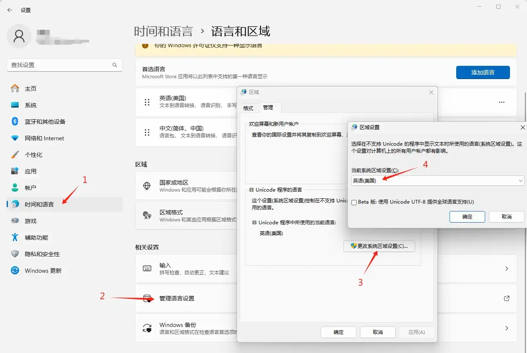Open the user account avatar
Image resolution: width=527 pixels, height=353 pixels.
point(19,36)
